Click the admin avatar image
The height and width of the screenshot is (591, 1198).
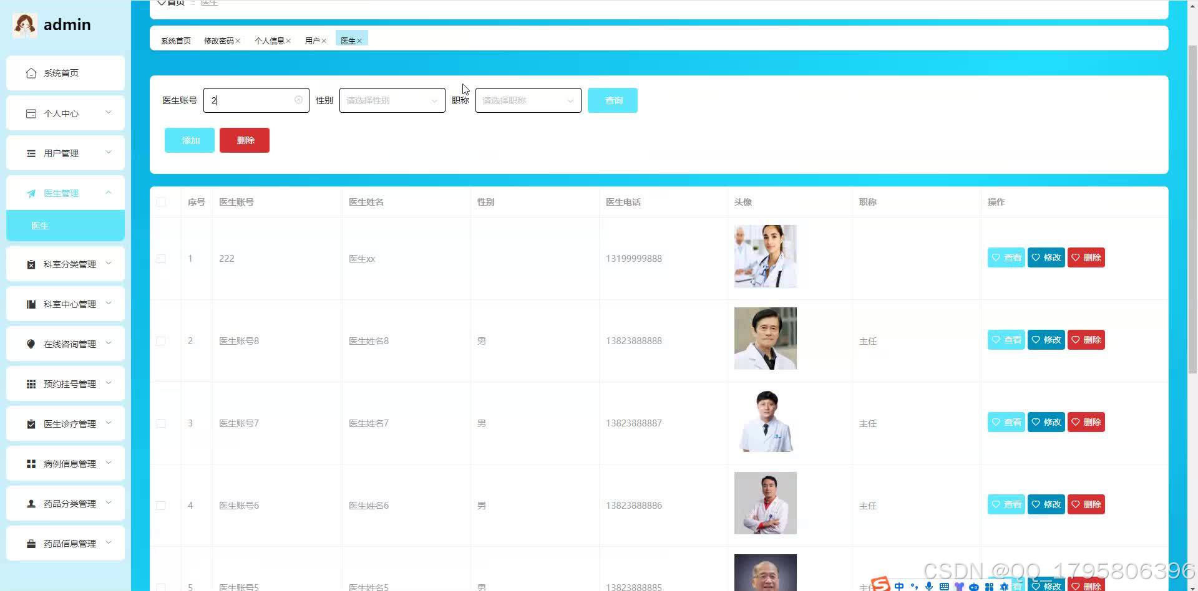(24, 25)
